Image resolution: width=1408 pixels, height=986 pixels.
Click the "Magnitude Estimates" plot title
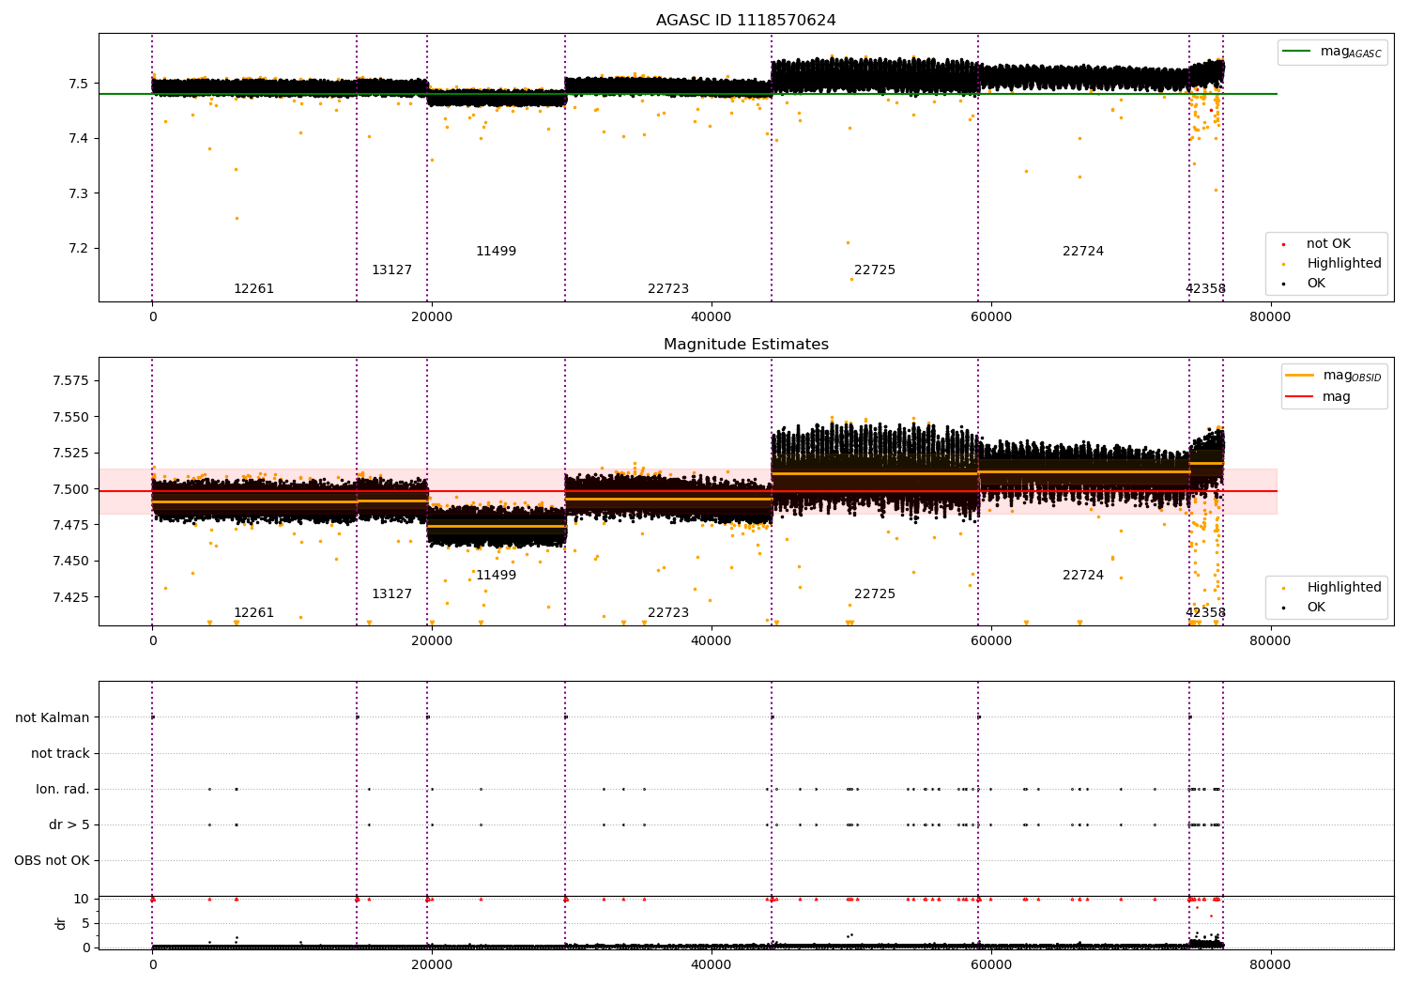click(745, 345)
